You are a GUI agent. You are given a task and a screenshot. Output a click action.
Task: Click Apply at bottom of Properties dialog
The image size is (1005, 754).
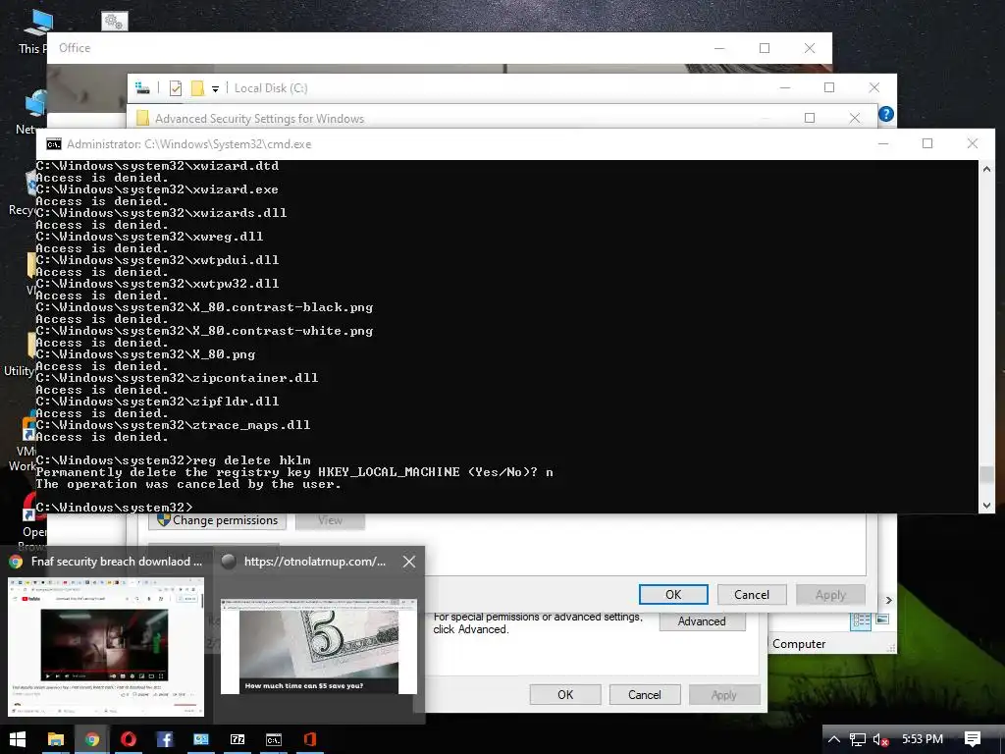tap(723, 694)
